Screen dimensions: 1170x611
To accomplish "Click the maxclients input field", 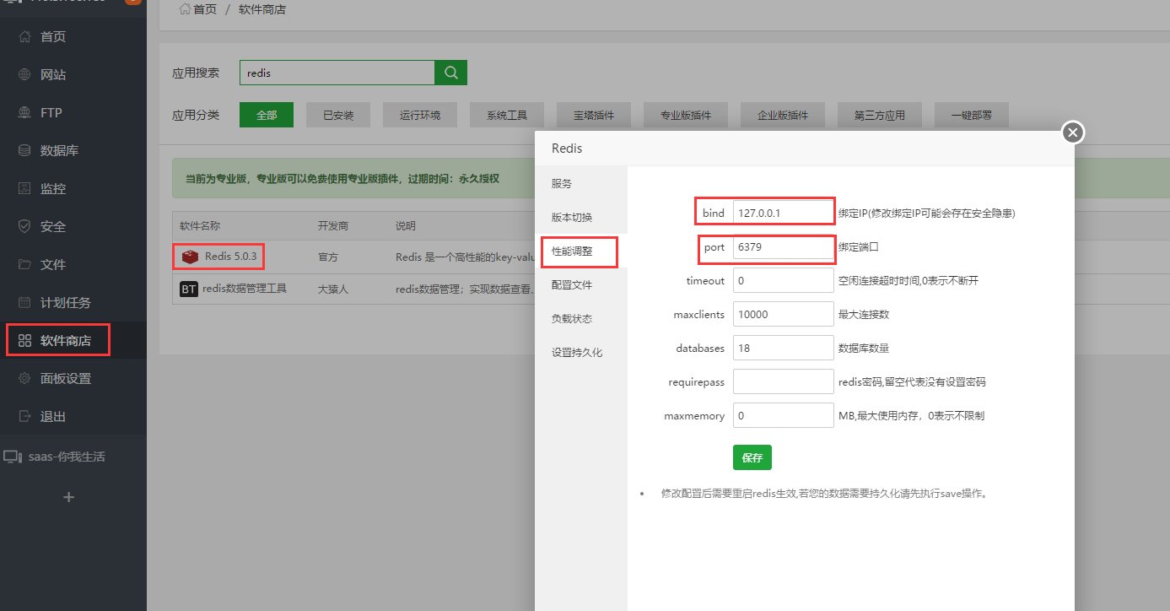I will pos(784,314).
